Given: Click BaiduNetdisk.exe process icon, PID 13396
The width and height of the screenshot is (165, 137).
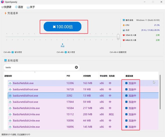Looking at the screenshot, I should tap(10, 83).
